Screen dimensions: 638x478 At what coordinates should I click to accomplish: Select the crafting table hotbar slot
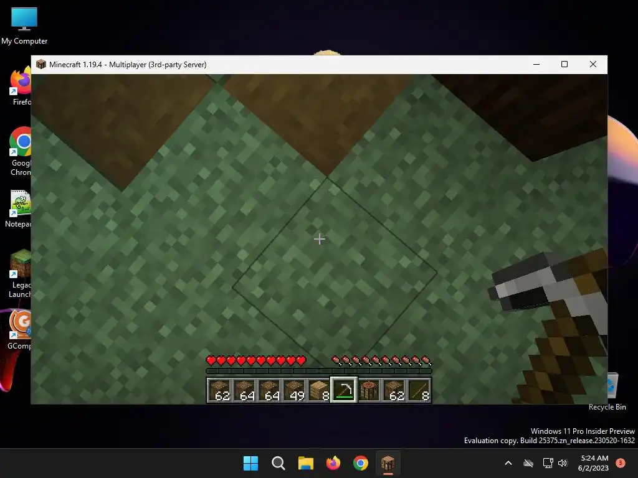(369, 390)
